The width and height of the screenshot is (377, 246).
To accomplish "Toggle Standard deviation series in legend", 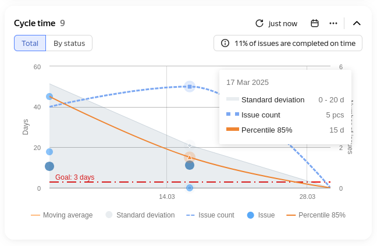I will tap(140, 215).
